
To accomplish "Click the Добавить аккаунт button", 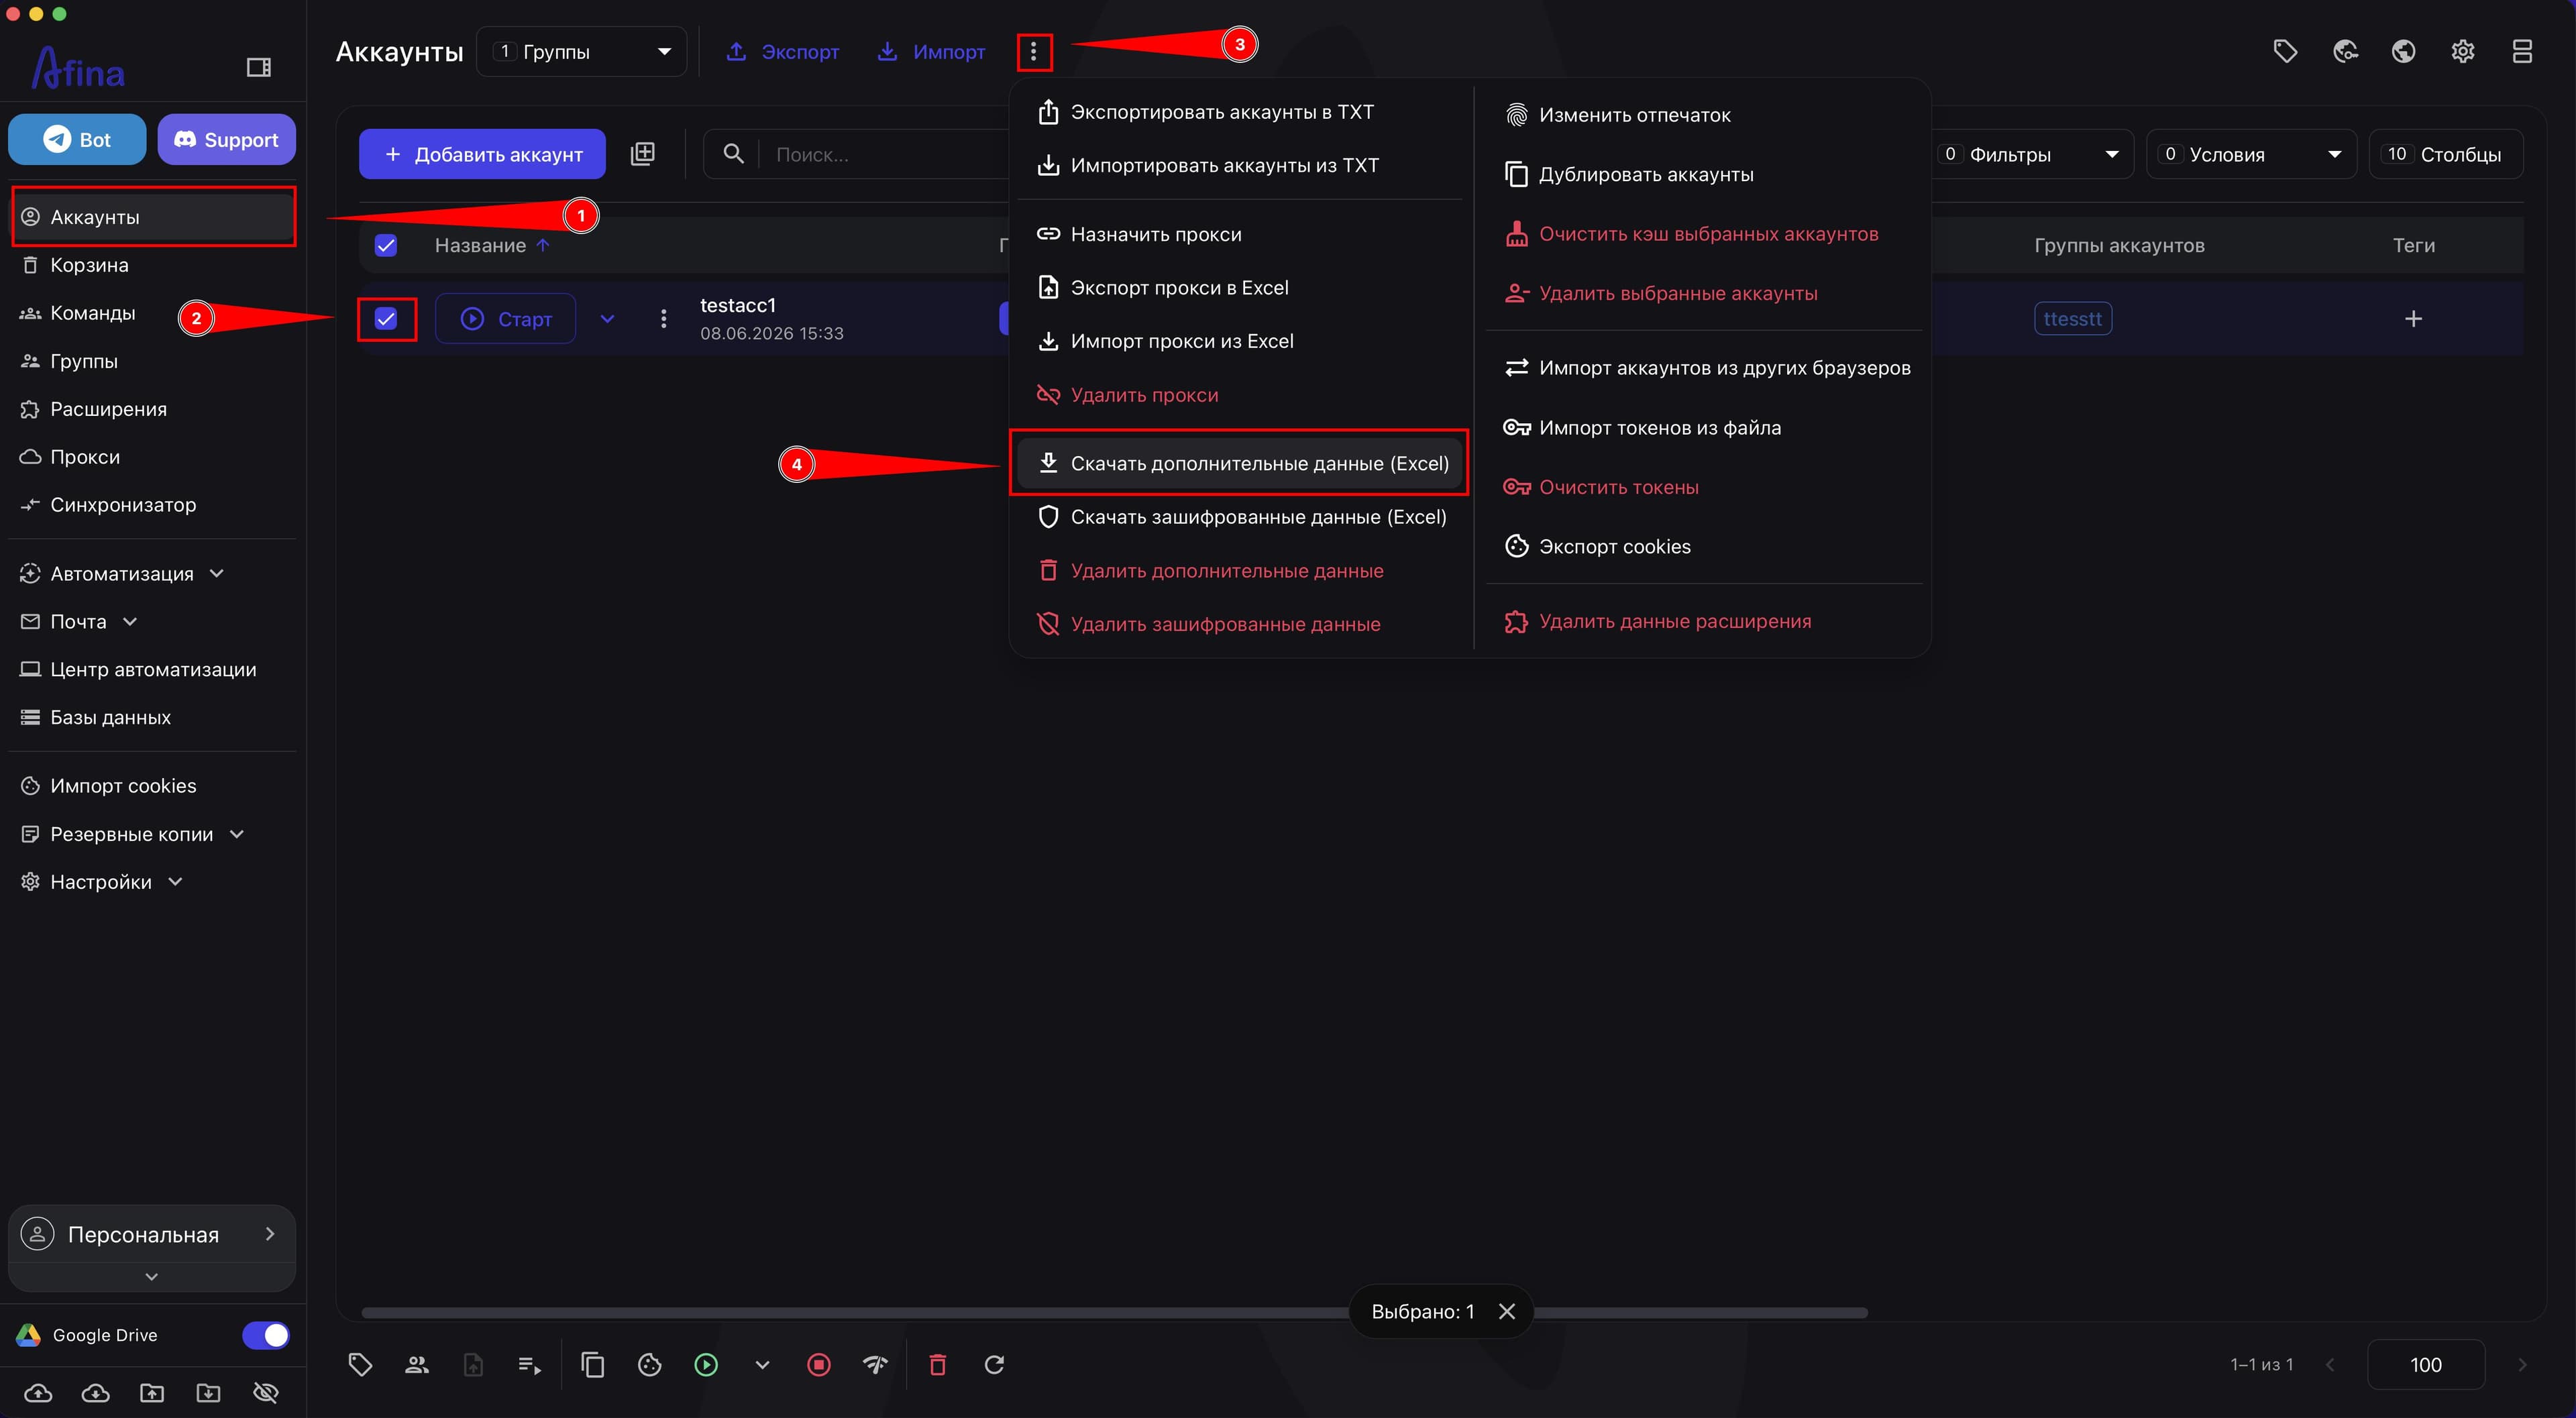I will (x=482, y=154).
